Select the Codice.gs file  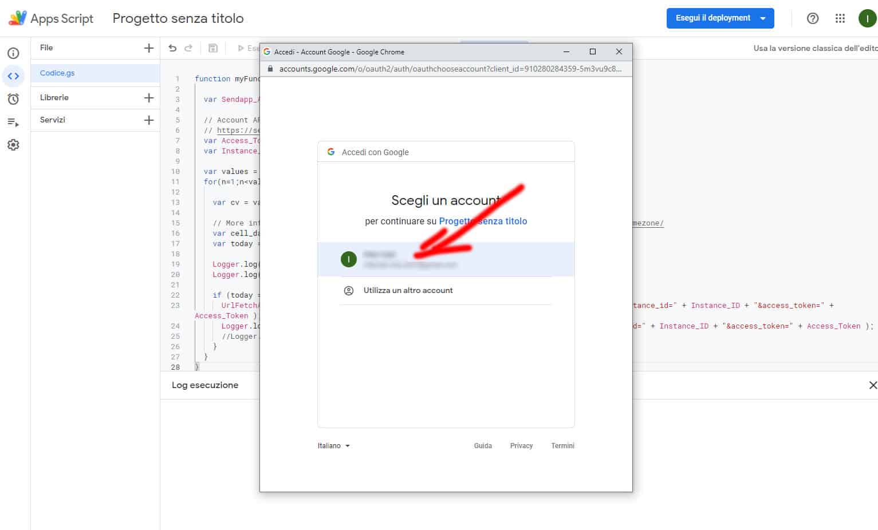[x=57, y=73]
